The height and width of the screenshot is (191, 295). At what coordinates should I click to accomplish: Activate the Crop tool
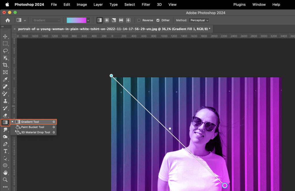tap(6, 65)
